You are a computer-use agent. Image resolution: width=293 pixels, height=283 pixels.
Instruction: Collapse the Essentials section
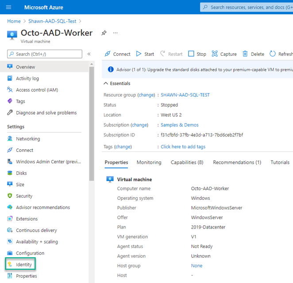pyautogui.click(x=106, y=83)
